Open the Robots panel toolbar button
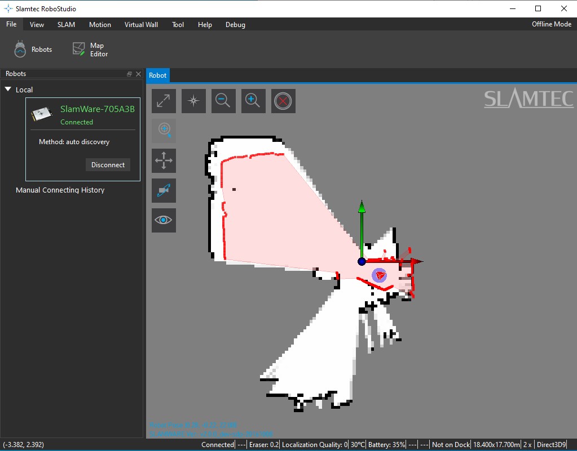577x451 pixels. coord(33,49)
